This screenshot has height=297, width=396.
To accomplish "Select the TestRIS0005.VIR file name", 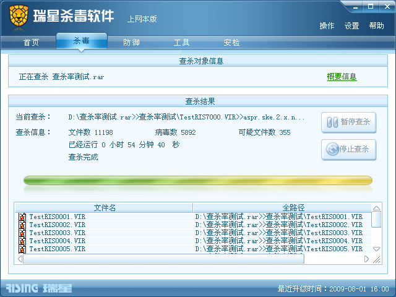I will (x=58, y=249).
